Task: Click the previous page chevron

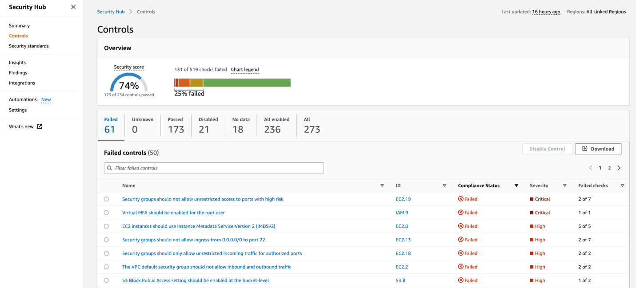Action: coord(590,168)
